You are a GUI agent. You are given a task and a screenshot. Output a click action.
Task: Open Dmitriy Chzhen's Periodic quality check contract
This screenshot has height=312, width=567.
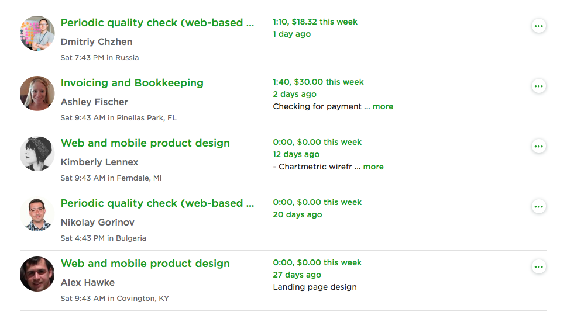coord(157,23)
